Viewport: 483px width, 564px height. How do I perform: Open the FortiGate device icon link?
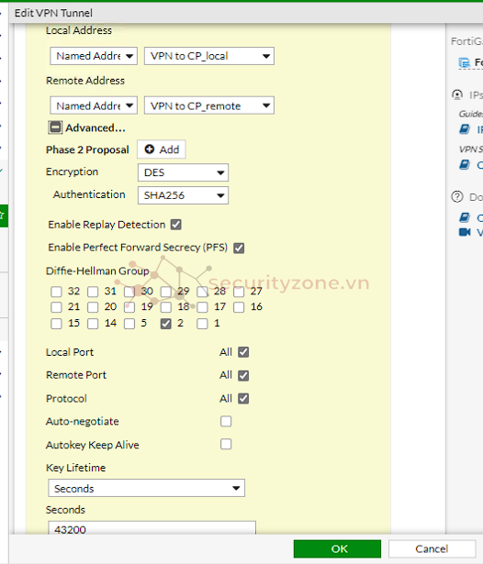(465, 63)
